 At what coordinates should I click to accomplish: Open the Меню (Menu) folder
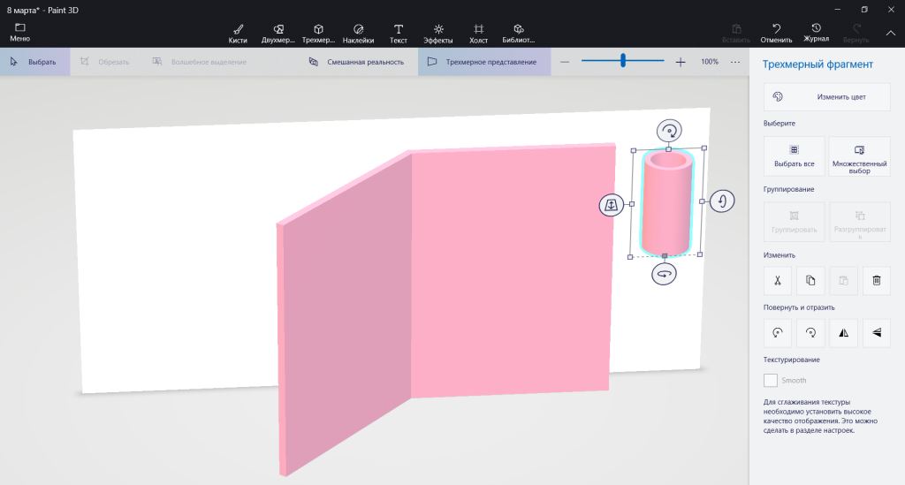click(x=19, y=34)
